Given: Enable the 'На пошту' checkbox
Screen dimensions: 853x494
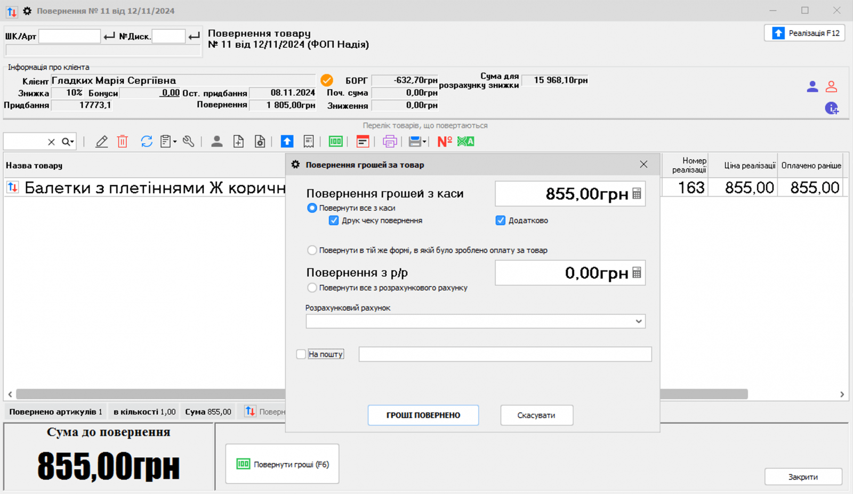Looking at the screenshot, I should click(x=301, y=354).
